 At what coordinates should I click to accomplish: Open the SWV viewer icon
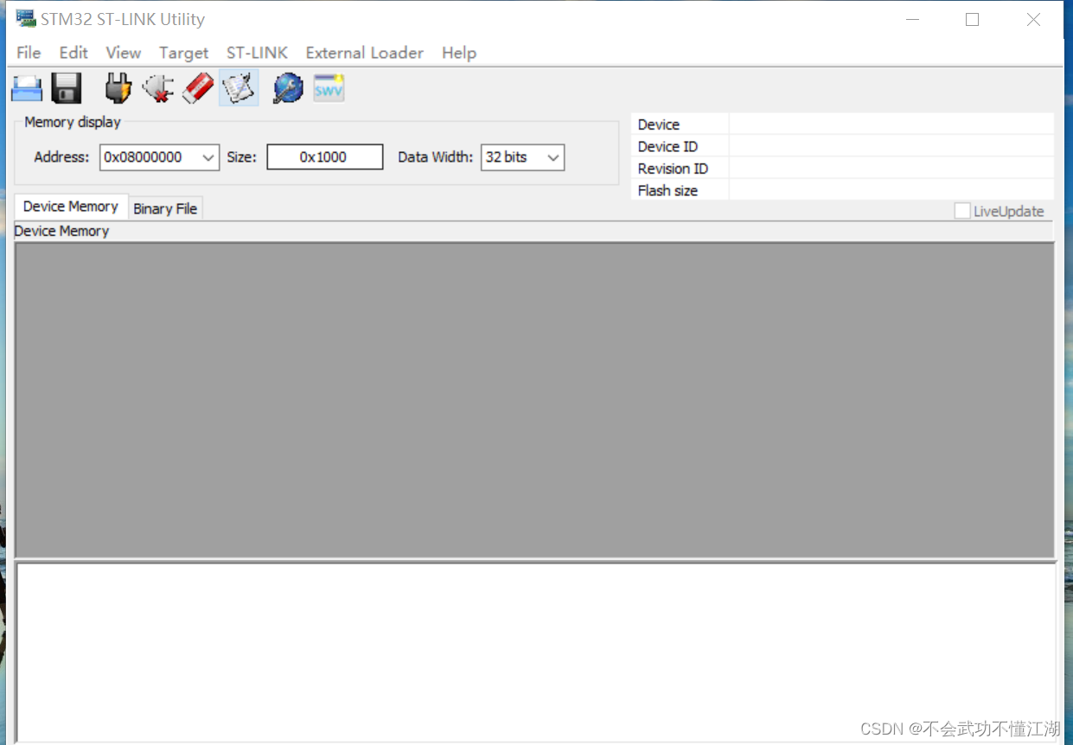click(329, 88)
